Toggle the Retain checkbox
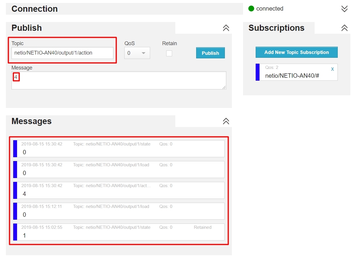 tap(169, 53)
